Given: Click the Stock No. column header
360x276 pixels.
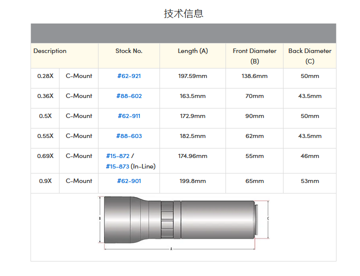Looking at the screenshot, I should pos(129,51).
